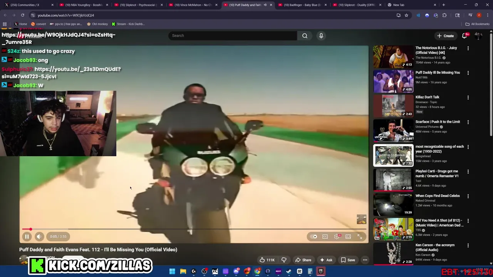Open The Notorious B.I.G. Juicy thumbnail
493x277 pixels.
pos(393,57)
